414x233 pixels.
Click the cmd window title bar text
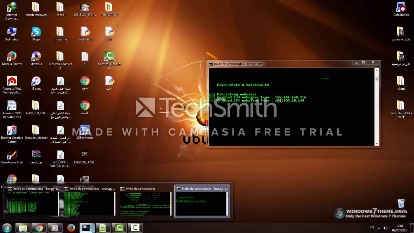[238, 64]
